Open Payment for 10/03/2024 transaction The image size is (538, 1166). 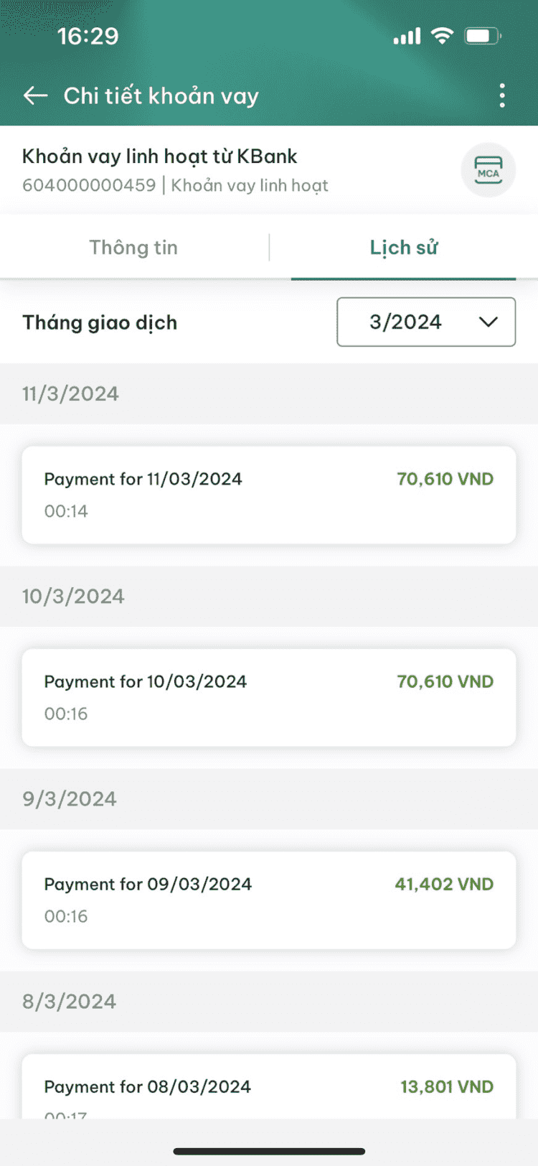tap(269, 697)
